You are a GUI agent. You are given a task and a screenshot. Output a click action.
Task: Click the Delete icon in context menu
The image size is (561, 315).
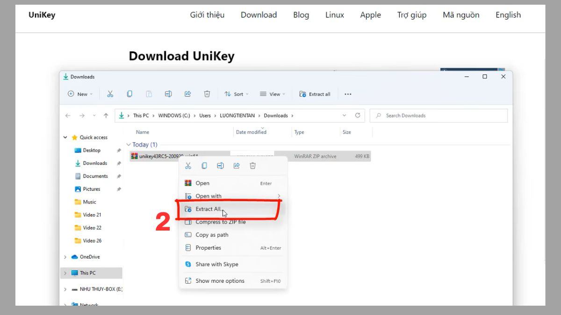(x=252, y=166)
